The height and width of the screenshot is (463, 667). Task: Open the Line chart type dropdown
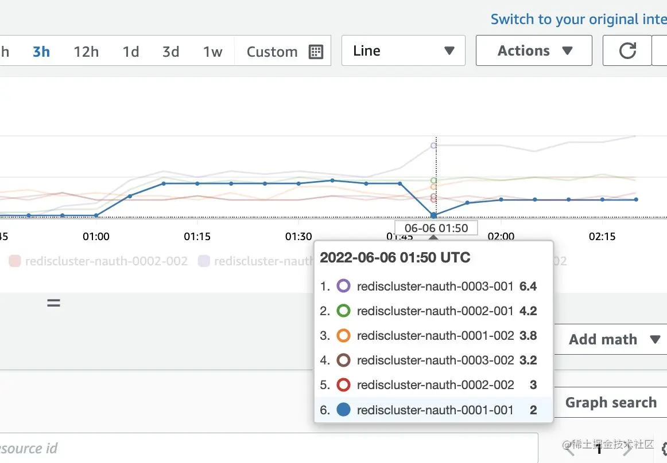(403, 51)
